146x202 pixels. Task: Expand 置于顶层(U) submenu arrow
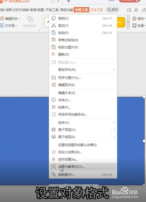coord(114,129)
